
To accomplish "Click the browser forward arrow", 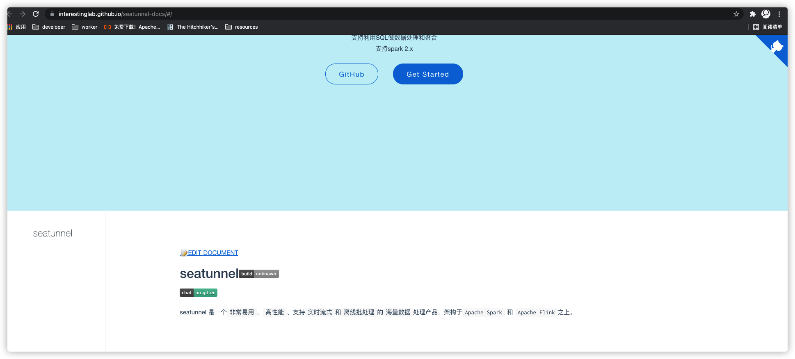I will (23, 14).
